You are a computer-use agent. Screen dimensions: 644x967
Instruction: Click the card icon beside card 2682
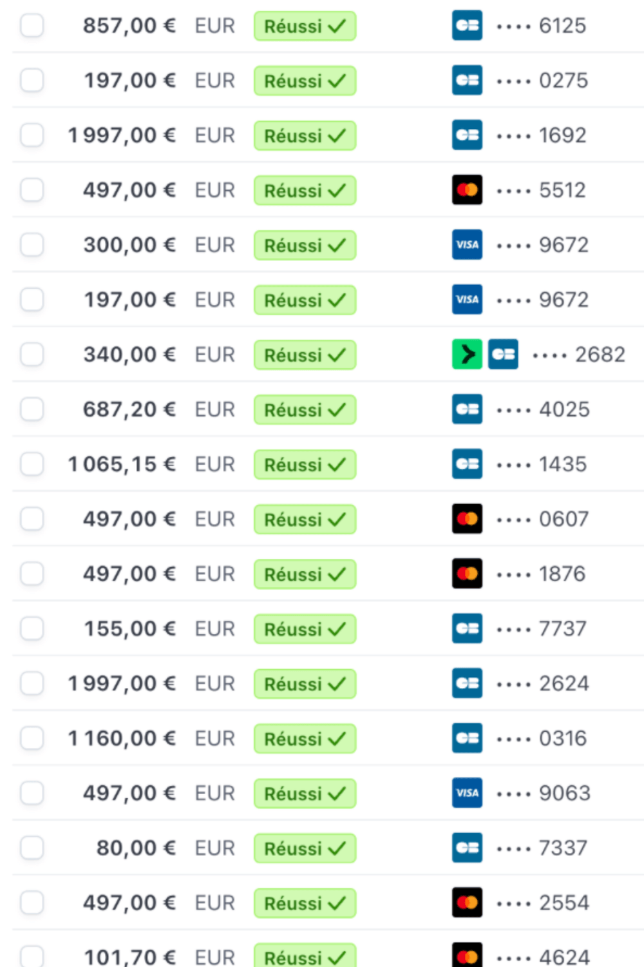point(503,355)
